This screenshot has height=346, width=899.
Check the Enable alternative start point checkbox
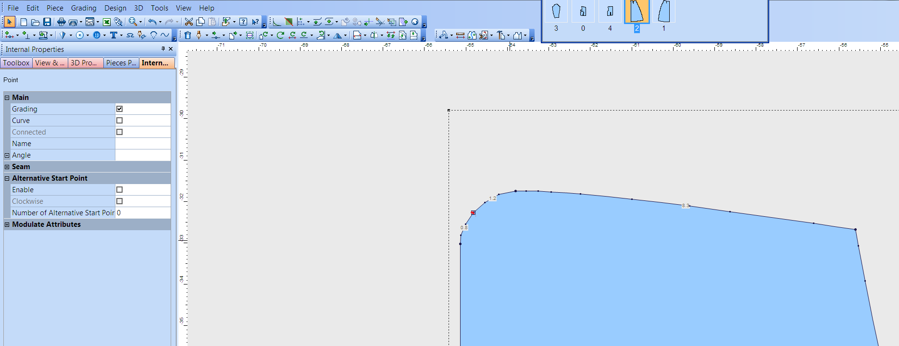pyautogui.click(x=119, y=190)
